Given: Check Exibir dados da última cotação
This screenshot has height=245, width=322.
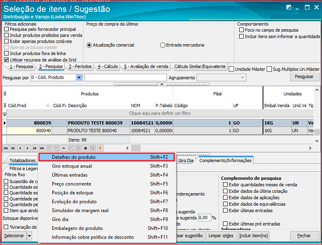Looking at the screenshot, I should coord(225,191).
